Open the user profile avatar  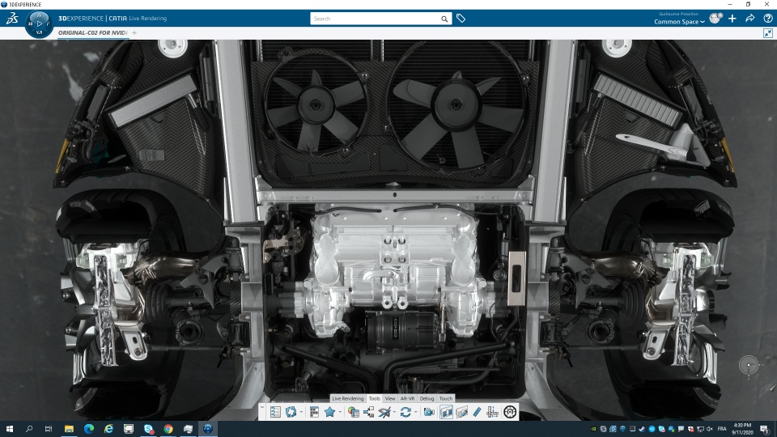point(715,19)
